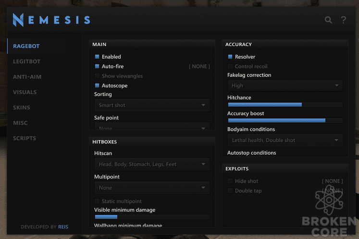Open the MISC tab
359x239 pixels.
20,122
